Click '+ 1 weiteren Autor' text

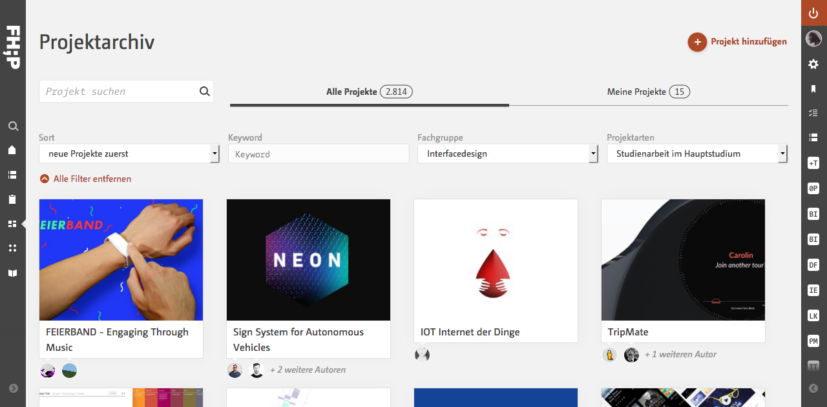coord(680,355)
